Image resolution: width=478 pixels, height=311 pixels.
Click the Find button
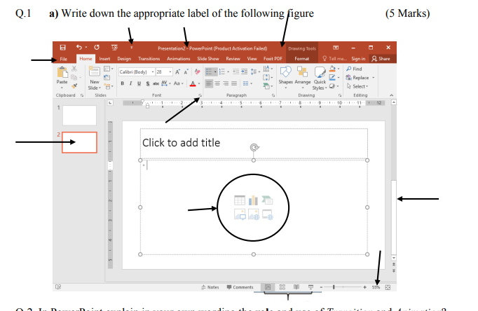[354, 69]
